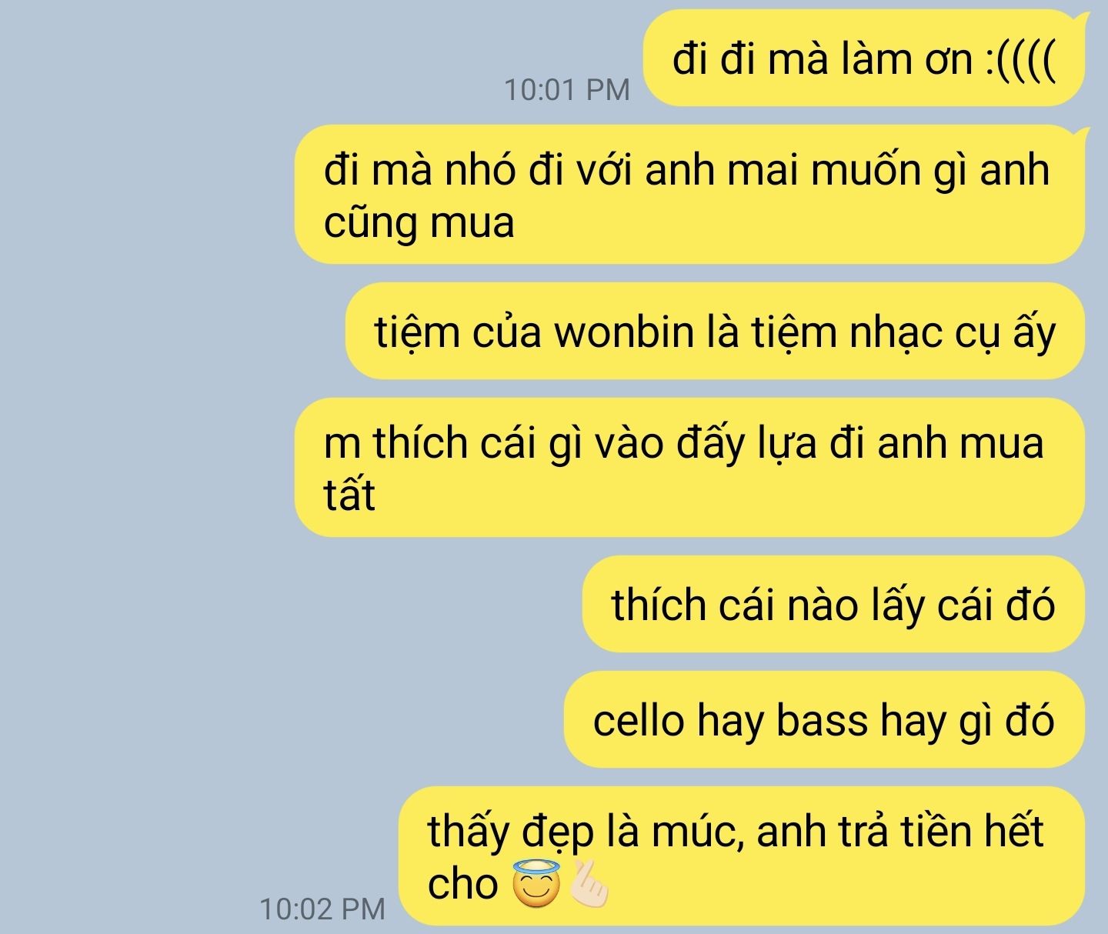Tap the sad emoticon :((((
This screenshot has width=1108, height=934.
coord(1021,59)
